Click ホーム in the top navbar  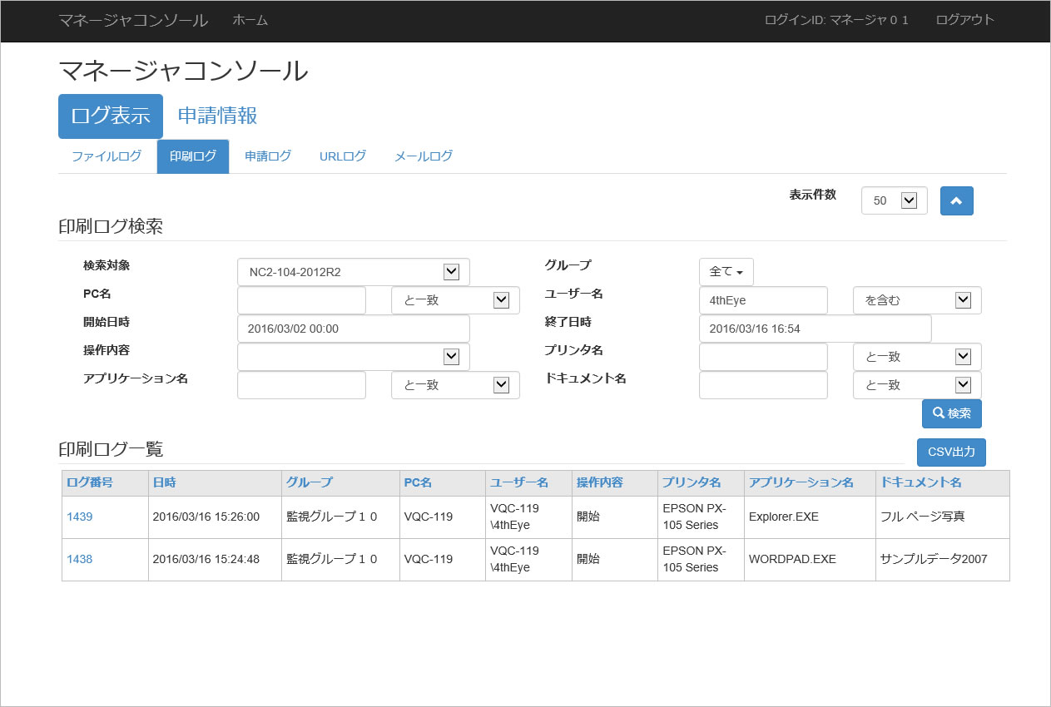[250, 20]
